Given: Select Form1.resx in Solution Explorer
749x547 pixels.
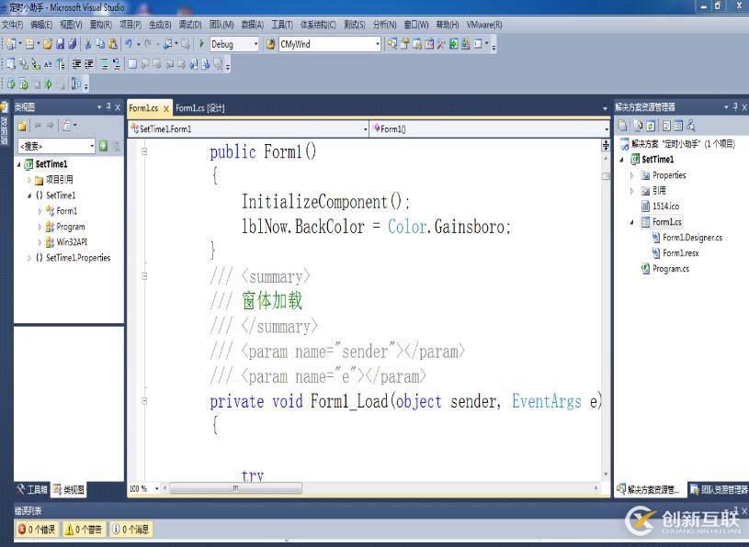Looking at the screenshot, I should point(681,252).
